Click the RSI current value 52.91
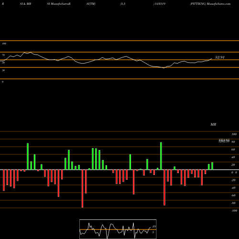 point(219,57)
